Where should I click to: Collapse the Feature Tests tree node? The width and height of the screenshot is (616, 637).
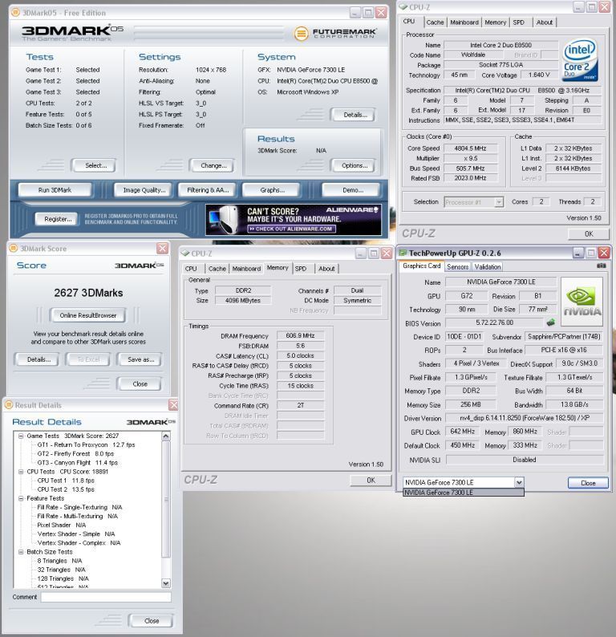(20, 498)
